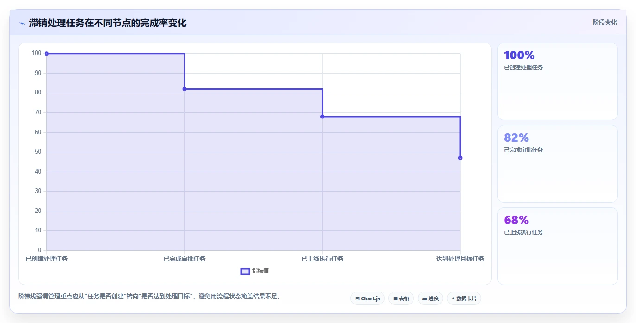This screenshot has width=636, height=323.
Task: Click the lightning icon beside the chart title
Action: pyautogui.click(x=22, y=23)
